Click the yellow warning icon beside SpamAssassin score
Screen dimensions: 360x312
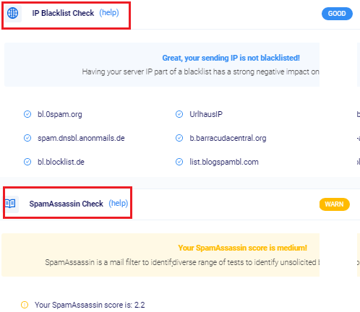click(25, 305)
